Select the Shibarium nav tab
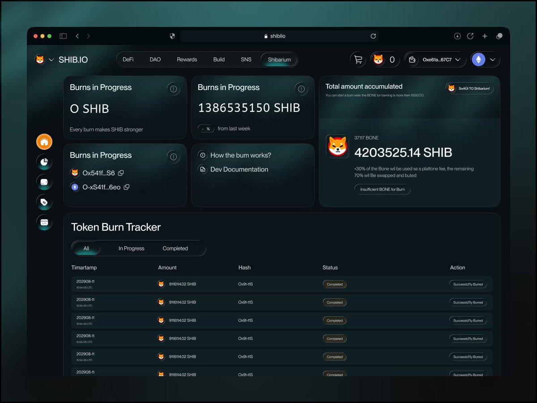The image size is (537, 403). 279,60
